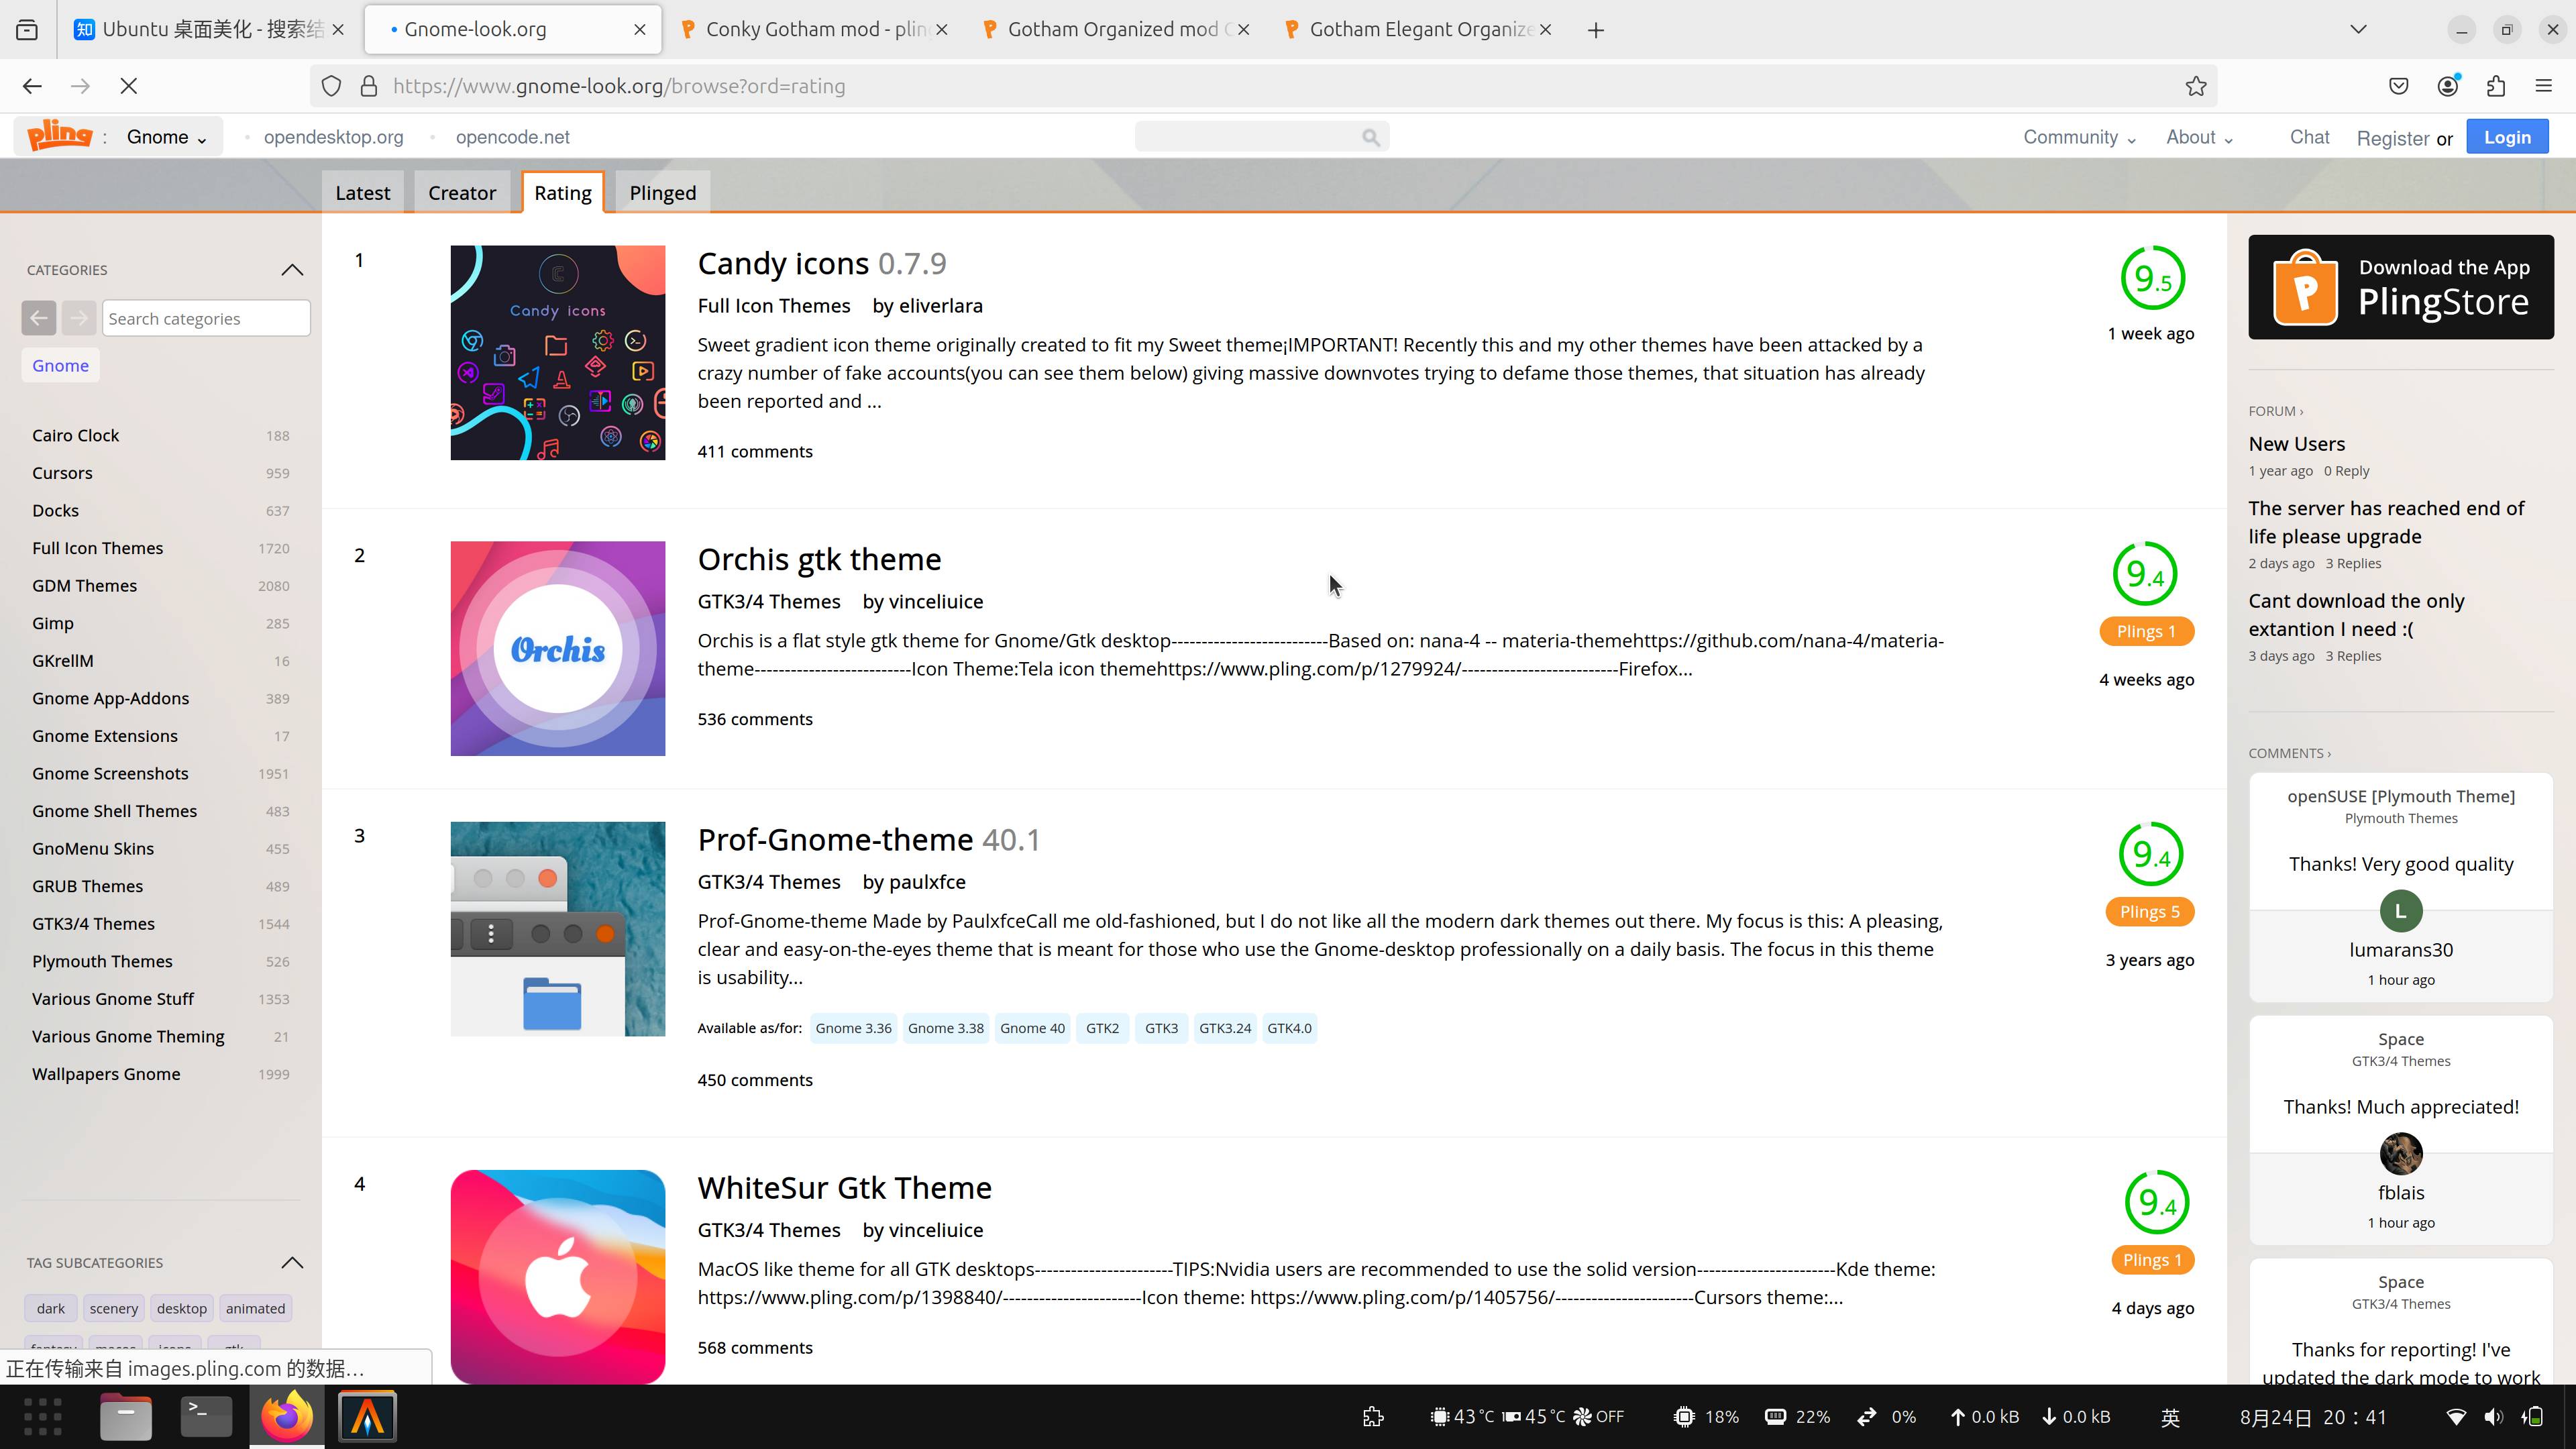The height and width of the screenshot is (1449, 2576).
Task: Open Orchis gtk theme title
Action: 819,559
